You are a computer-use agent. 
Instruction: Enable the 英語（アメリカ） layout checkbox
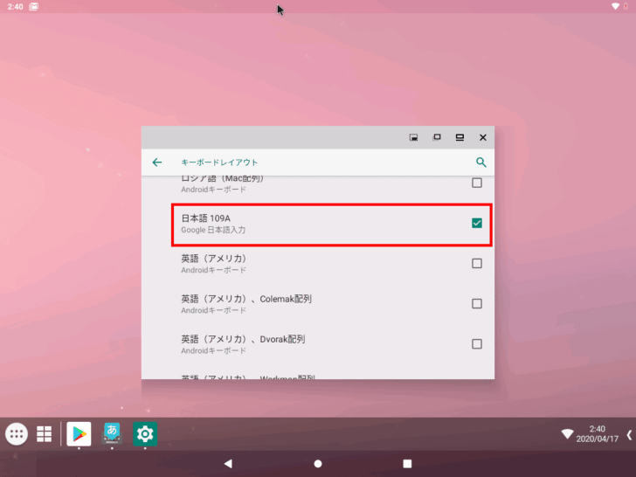tap(477, 264)
